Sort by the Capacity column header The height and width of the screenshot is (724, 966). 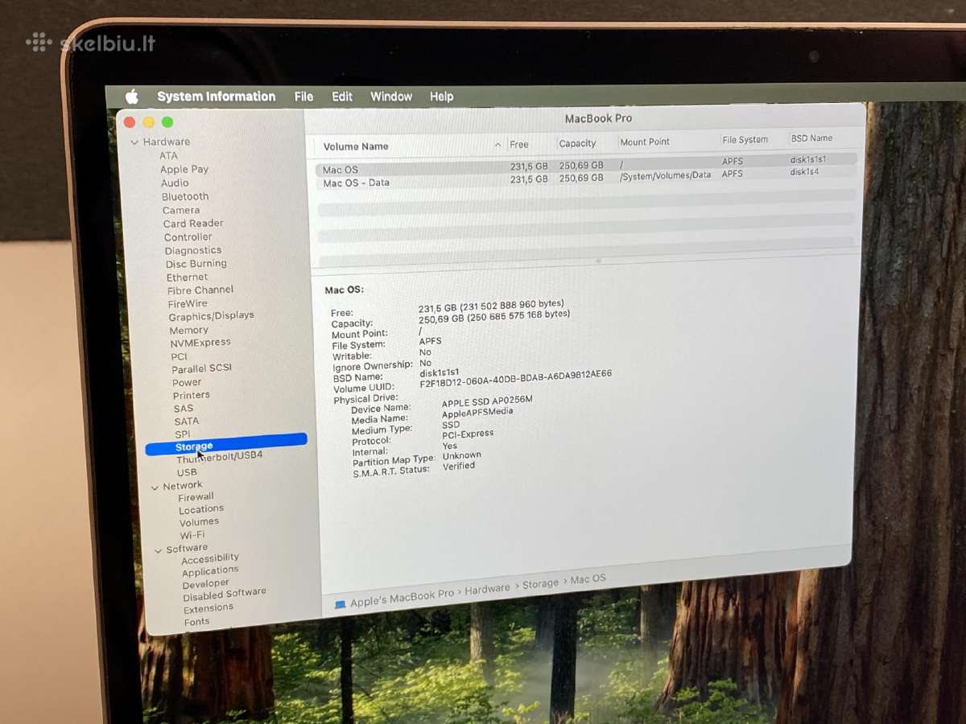(577, 143)
